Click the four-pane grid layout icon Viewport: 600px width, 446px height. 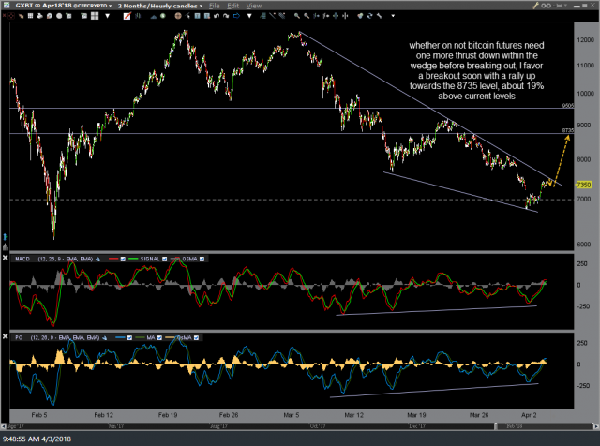point(95,16)
